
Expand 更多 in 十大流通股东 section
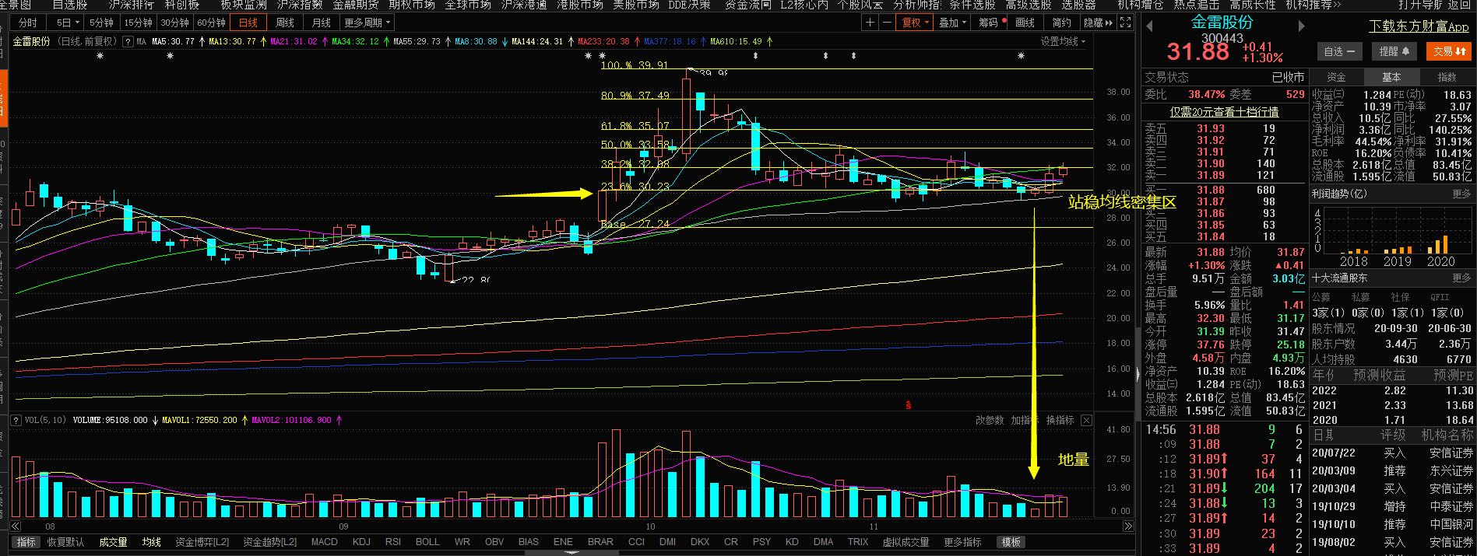click(1461, 278)
